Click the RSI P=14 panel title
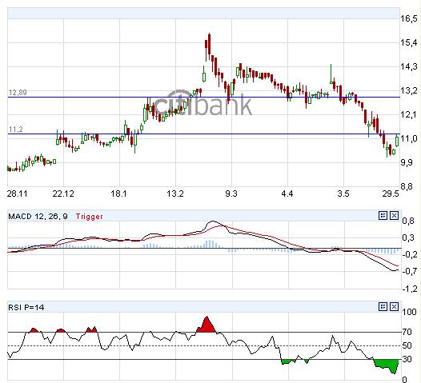Viewport: 421px width, 383px height. tap(26, 307)
